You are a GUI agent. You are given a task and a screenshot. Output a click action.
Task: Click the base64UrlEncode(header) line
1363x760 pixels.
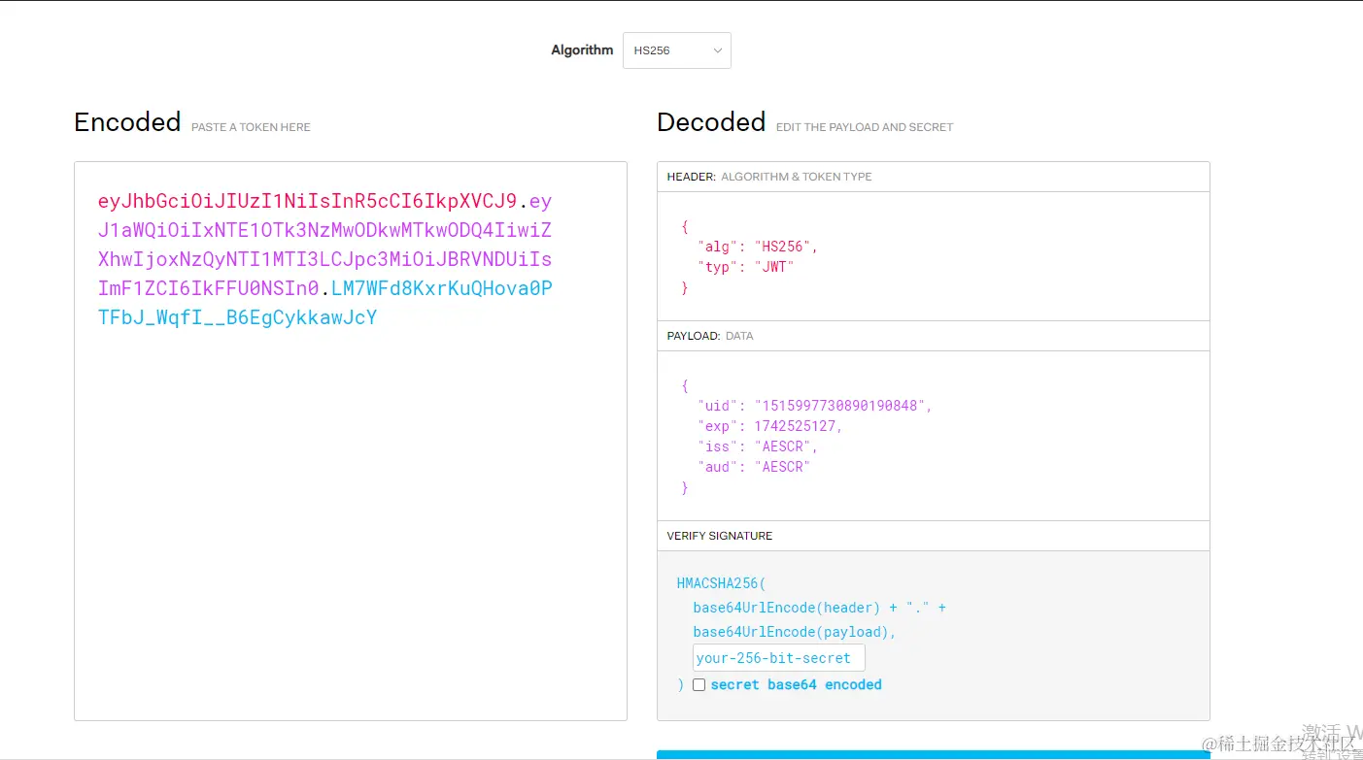point(819,608)
